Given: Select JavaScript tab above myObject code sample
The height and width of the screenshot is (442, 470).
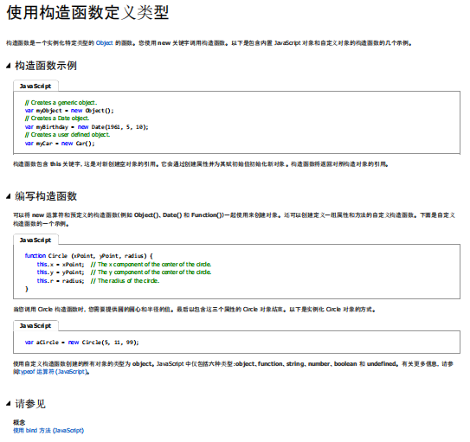Looking at the screenshot, I should [35, 86].
